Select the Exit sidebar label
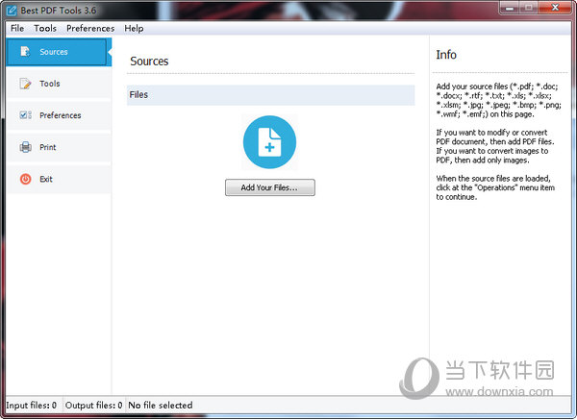The image size is (577, 420). click(46, 179)
